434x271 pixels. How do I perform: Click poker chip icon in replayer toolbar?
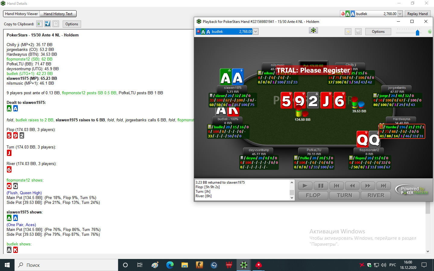[313, 30]
